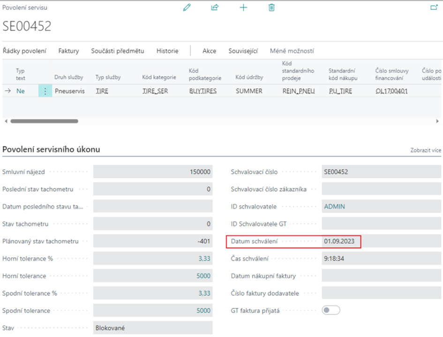Viewport: 443px width, 337px height.
Task: Select Méně možností to reduce options
Action: click(292, 51)
